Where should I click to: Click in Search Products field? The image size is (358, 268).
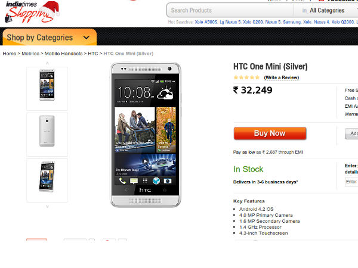pyautogui.click(x=230, y=10)
